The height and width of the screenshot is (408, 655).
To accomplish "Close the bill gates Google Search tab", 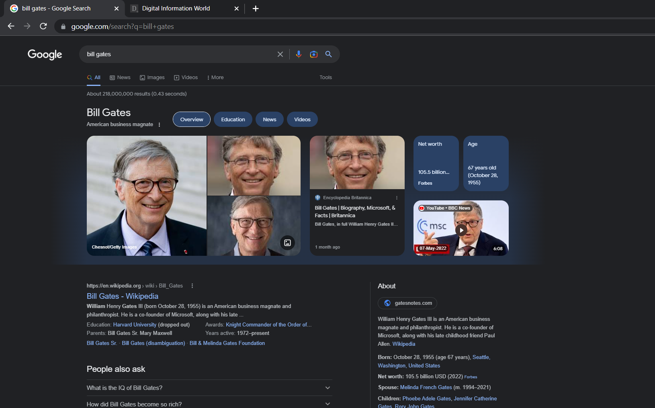I will [x=117, y=8].
